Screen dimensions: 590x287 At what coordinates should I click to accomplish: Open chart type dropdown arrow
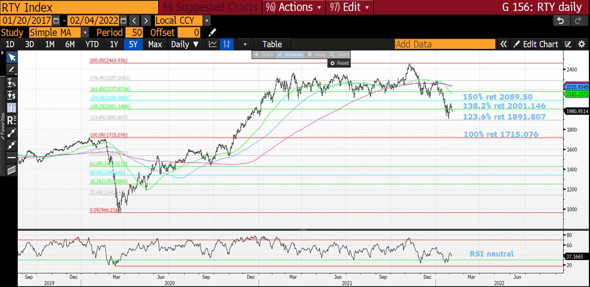tap(245, 44)
